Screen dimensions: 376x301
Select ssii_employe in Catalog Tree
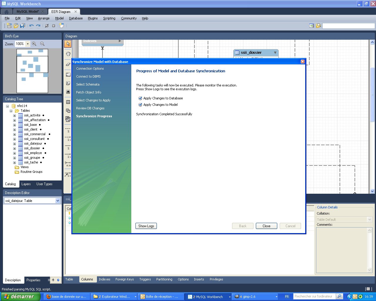pyautogui.click(x=33, y=153)
